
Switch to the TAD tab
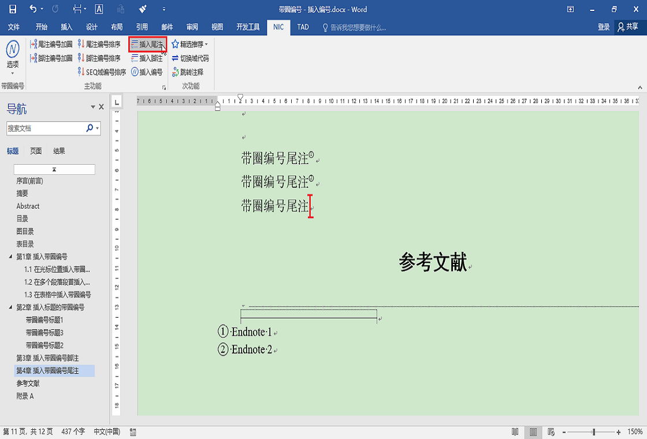(303, 27)
